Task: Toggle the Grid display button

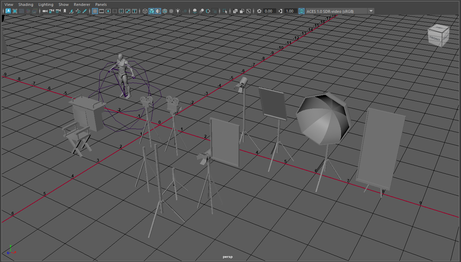Action: click(95, 11)
